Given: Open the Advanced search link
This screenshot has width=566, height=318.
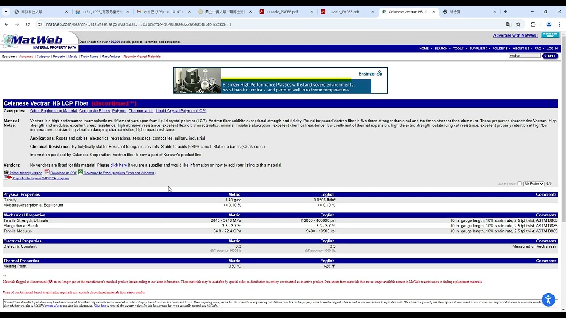Looking at the screenshot, I should [x=26, y=57].
